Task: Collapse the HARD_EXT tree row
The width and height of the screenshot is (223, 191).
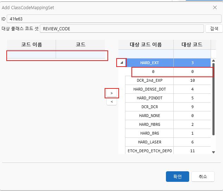Action: click(x=122, y=63)
